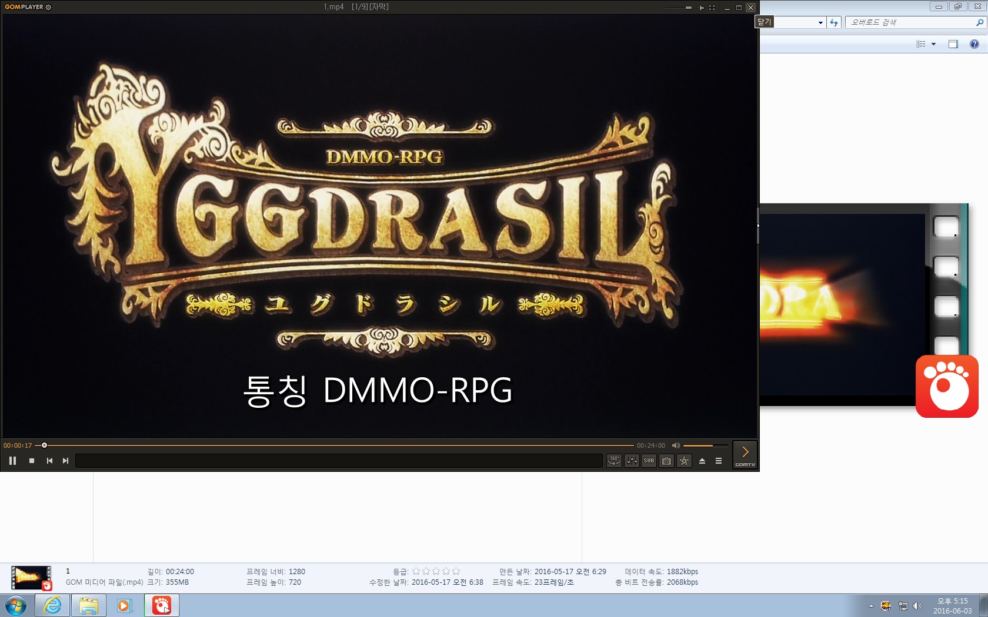Toggle GOM Player always-on-top pin icon
The width and height of the screenshot is (988, 617).
[x=700, y=8]
